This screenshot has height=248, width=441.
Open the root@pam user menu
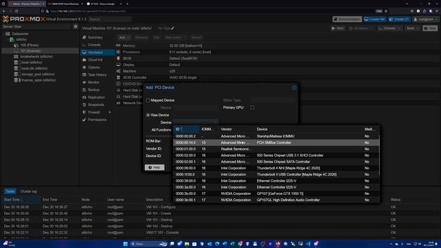(426, 19)
